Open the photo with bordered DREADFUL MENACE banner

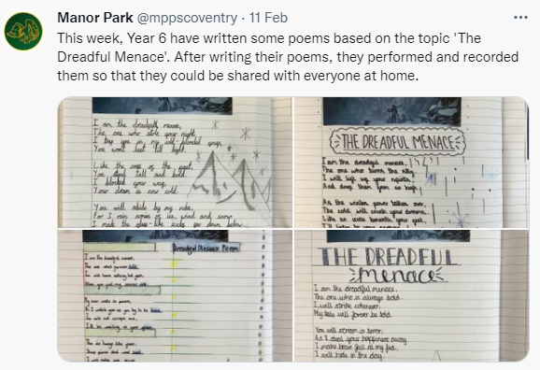tap(411, 163)
